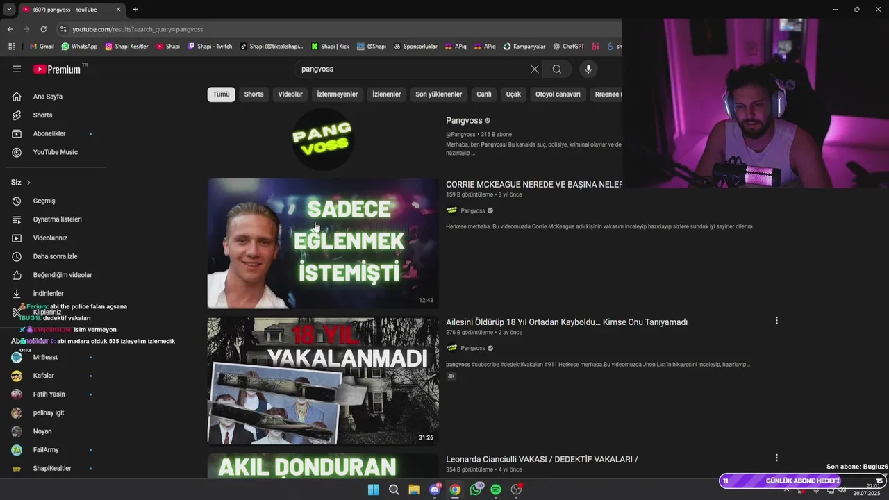Screen dimensions: 889x500
Task: Open WhatsApp bookmark
Action: click(x=79, y=47)
